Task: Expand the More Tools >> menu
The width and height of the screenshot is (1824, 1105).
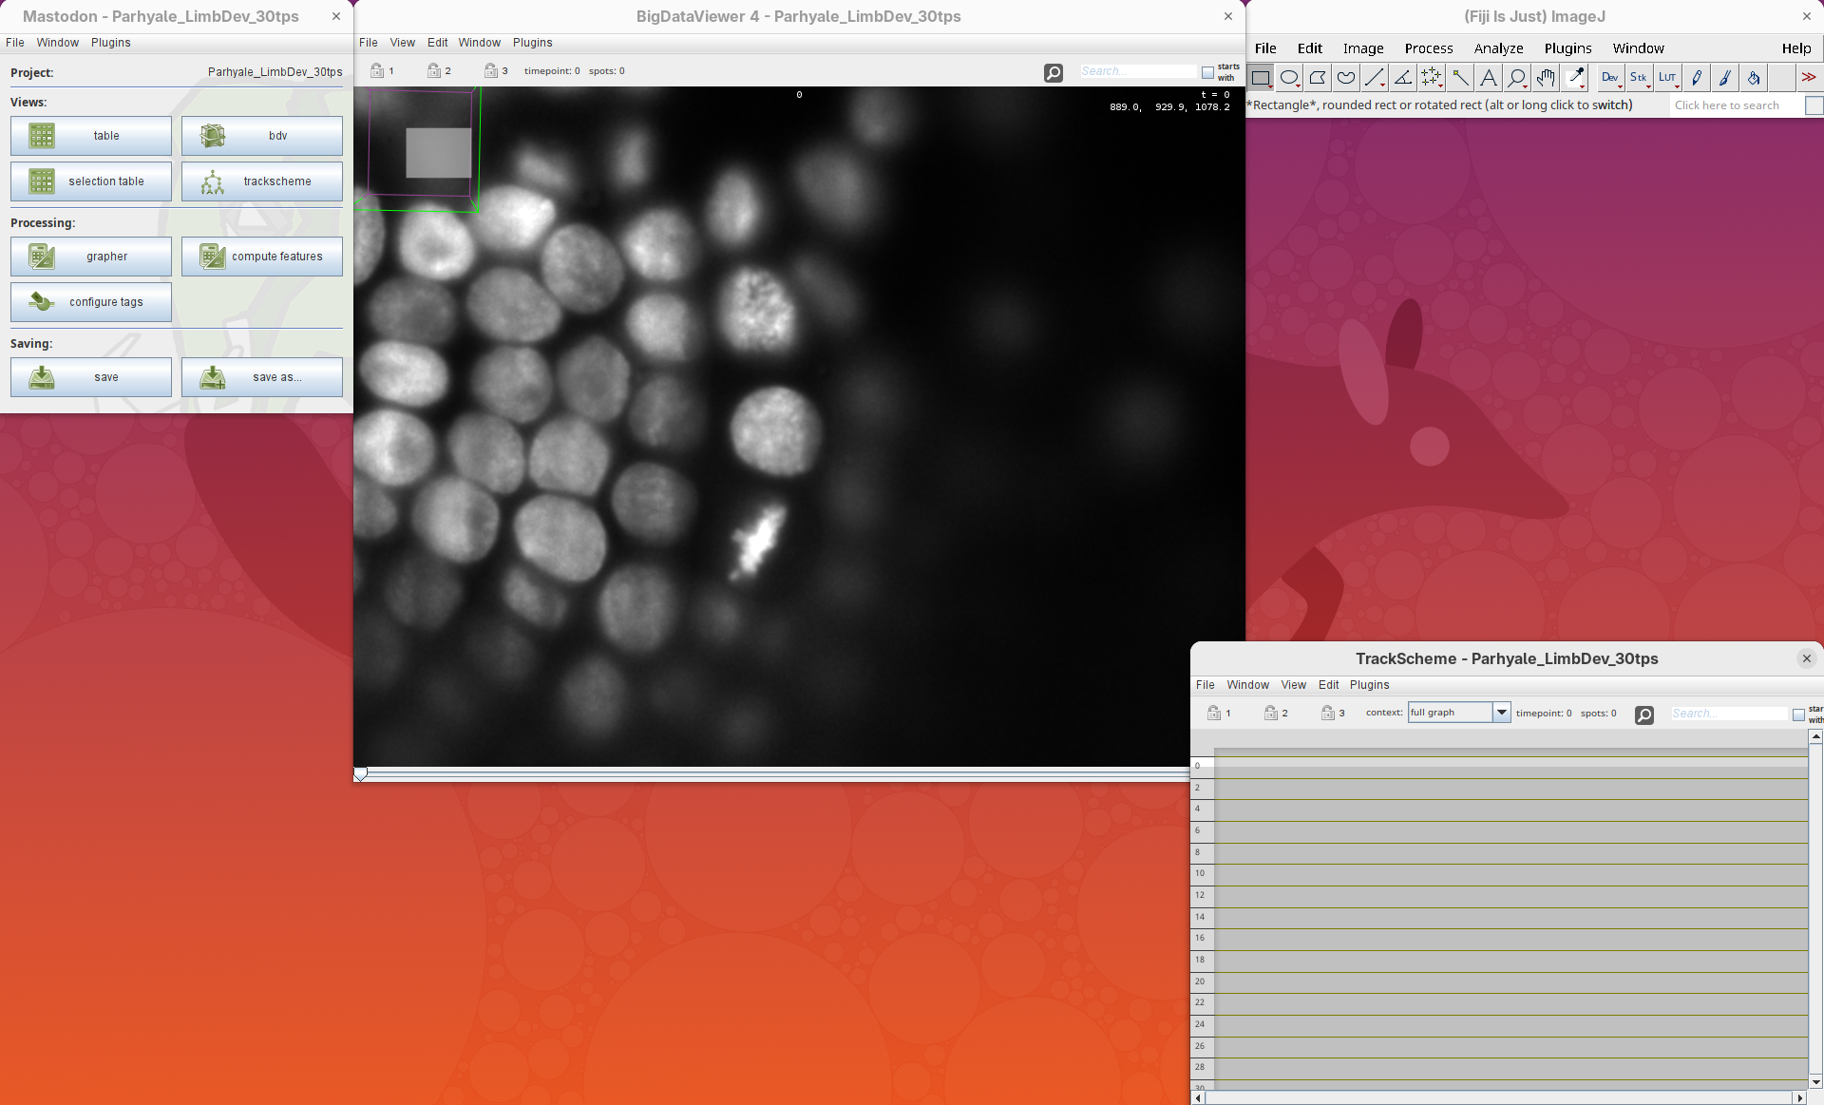Action: (x=1809, y=78)
